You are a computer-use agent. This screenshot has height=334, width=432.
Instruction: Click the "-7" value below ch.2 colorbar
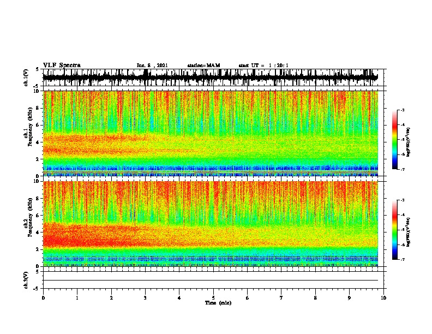click(403, 260)
